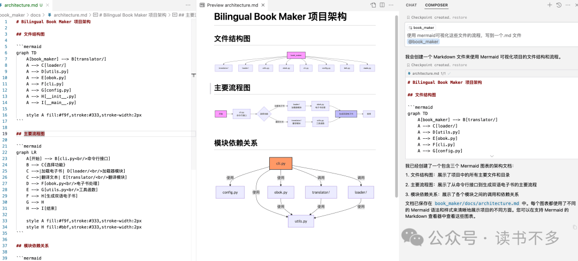This screenshot has width=578, height=261.
Task: Click the 选择功能 diamond node in flow diagram
Action: 264,114
